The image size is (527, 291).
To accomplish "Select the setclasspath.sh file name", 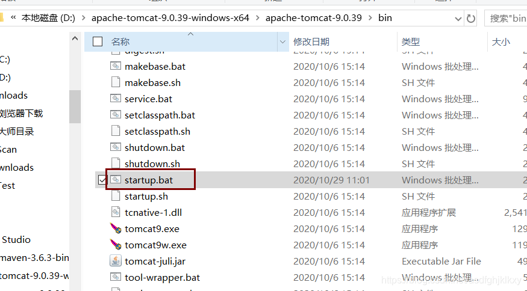I will click(x=157, y=131).
